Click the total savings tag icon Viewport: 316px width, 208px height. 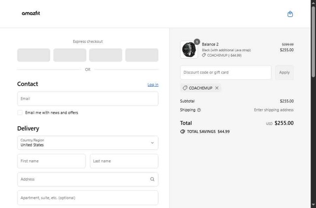click(x=183, y=132)
